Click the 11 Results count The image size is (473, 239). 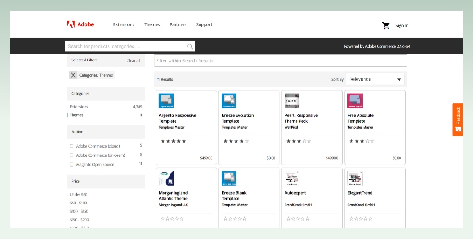tap(165, 79)
